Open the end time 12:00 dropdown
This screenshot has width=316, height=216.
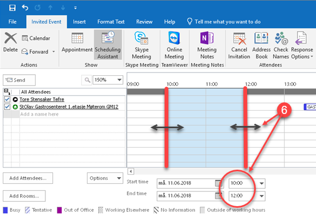click(261, 196)
